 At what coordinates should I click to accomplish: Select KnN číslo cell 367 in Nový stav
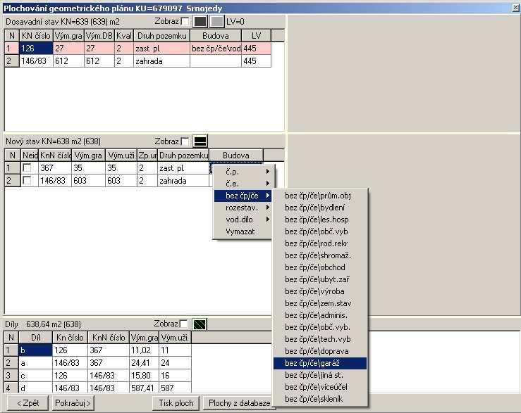pyautogui.click(x=55, y=168)
